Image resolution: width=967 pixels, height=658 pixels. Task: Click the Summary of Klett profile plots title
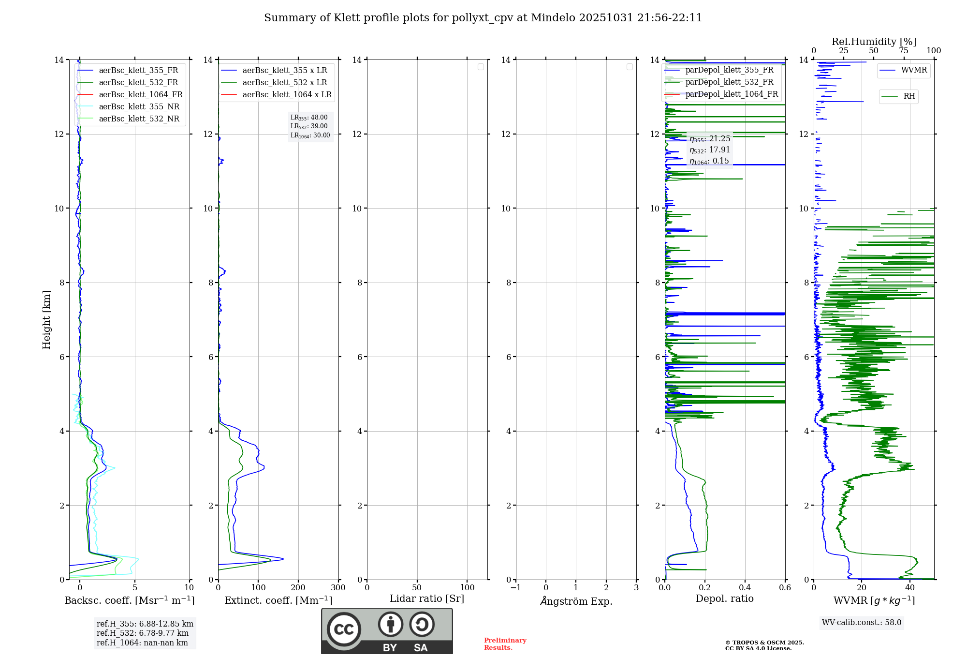483,18
